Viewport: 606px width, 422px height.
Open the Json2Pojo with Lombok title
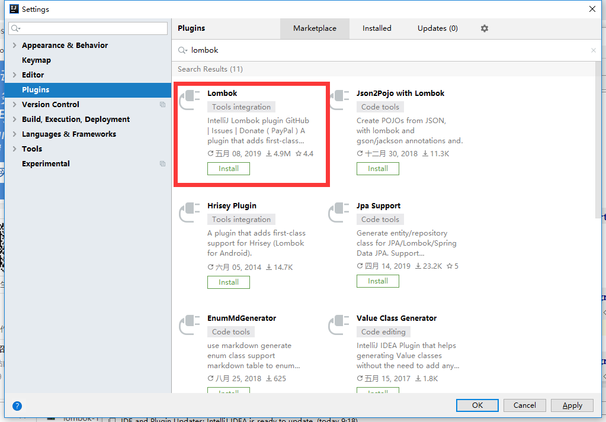pyautogui.click(x=400, y=94)
